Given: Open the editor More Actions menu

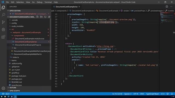Looking at the screenshot, I should (x=171, y=7).
